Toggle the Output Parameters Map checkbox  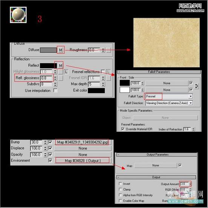point(180,165)
